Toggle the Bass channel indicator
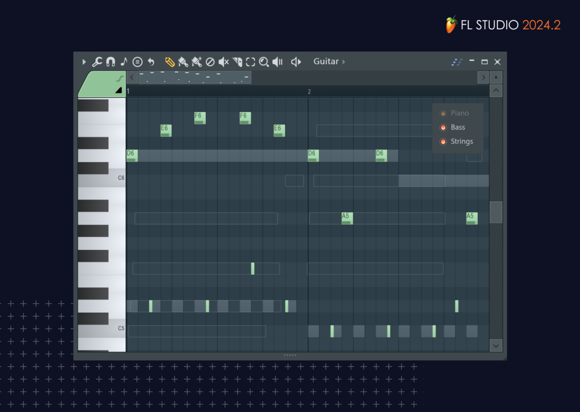The width and height of the screenshot is (580, 412). 443,127
